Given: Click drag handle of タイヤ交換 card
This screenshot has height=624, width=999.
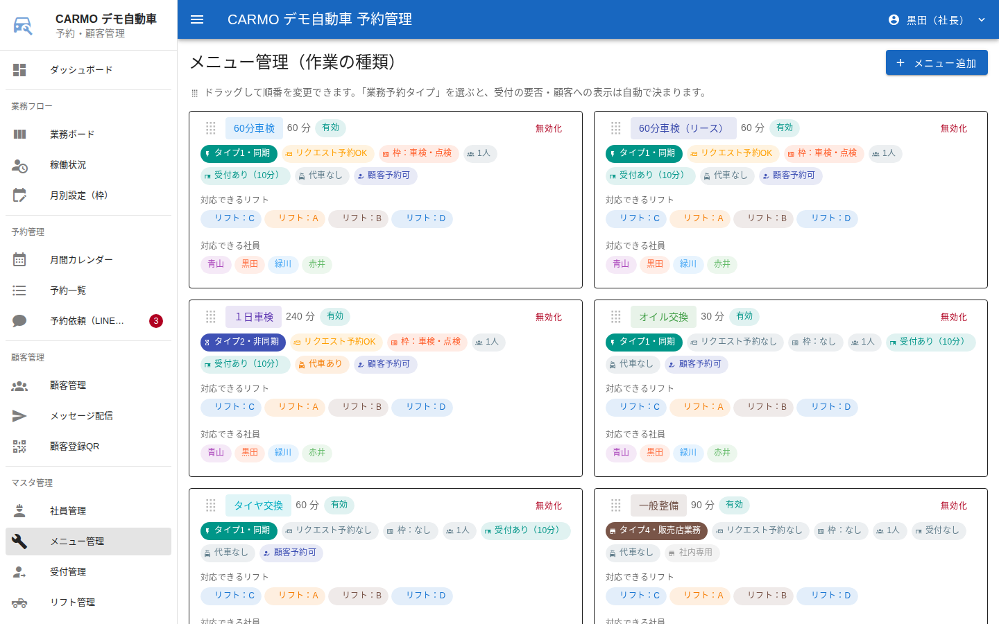Looking at the screenshot, I should point(211,505).
